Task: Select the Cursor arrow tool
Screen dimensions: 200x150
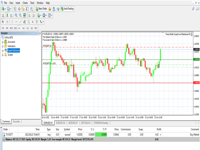Action: 3,22
